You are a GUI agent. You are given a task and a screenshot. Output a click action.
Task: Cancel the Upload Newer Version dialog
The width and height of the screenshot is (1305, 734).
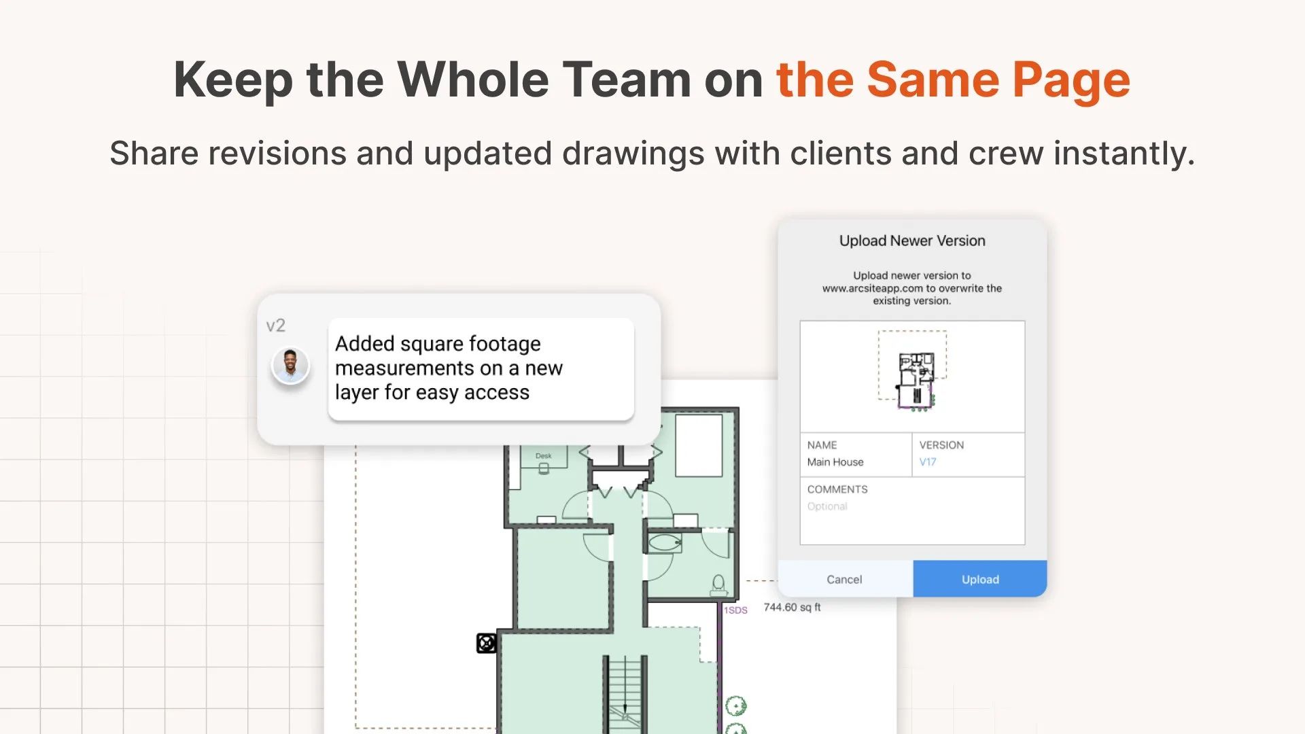pyautogui.click(x=844, y=579)
